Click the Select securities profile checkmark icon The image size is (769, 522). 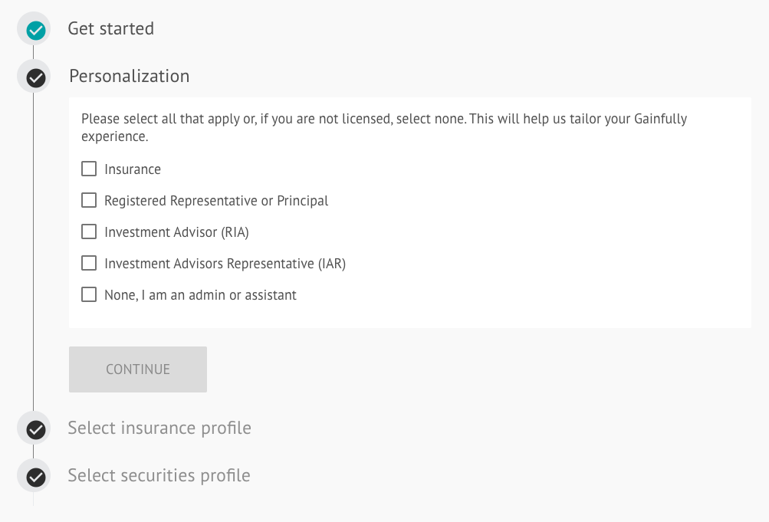[36, 477]
